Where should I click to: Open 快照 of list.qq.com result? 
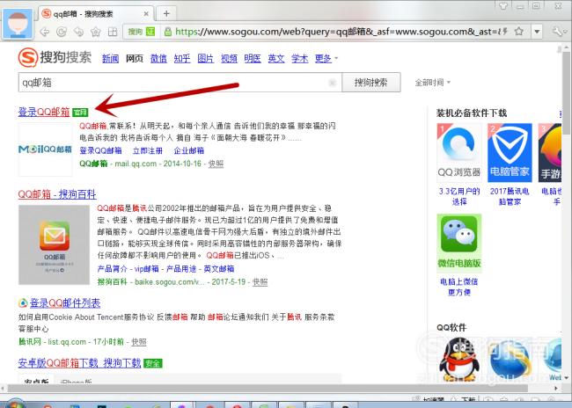(x=139, y=342)
